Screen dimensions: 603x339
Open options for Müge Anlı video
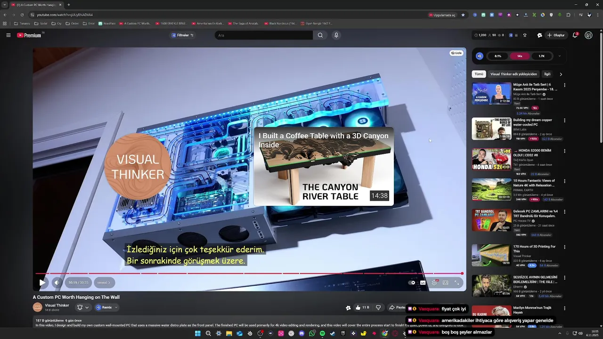click(x=564, y=85)
